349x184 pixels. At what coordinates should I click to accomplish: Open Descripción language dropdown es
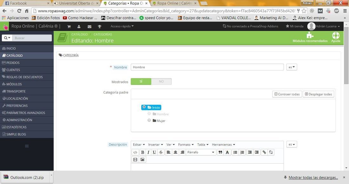coord(292,144)
